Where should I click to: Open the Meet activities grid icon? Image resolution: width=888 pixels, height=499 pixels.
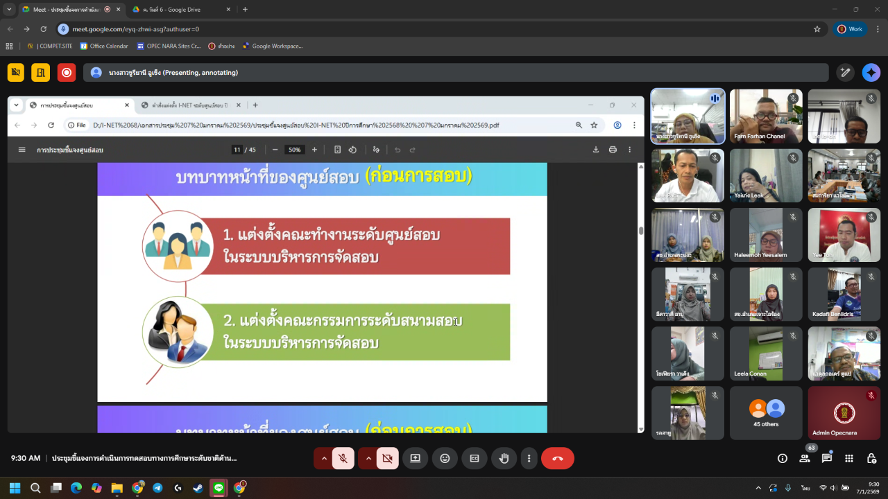click(x=849, y=458)
